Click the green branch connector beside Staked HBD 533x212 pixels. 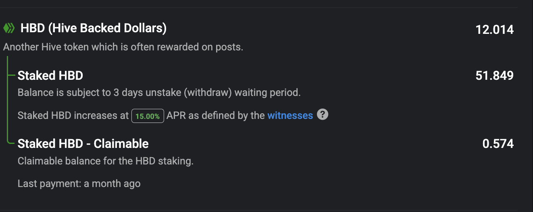(x=12, y=75)
